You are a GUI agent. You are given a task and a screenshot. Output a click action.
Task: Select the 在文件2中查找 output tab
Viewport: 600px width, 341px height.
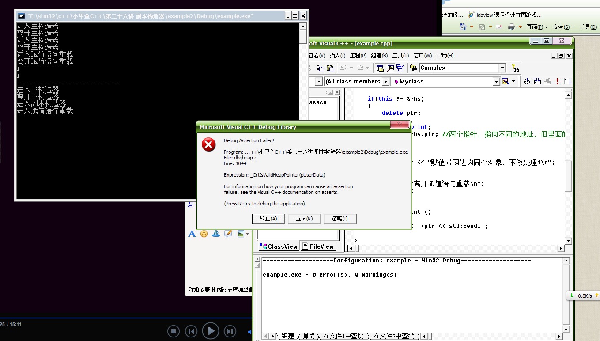(394, 336)
